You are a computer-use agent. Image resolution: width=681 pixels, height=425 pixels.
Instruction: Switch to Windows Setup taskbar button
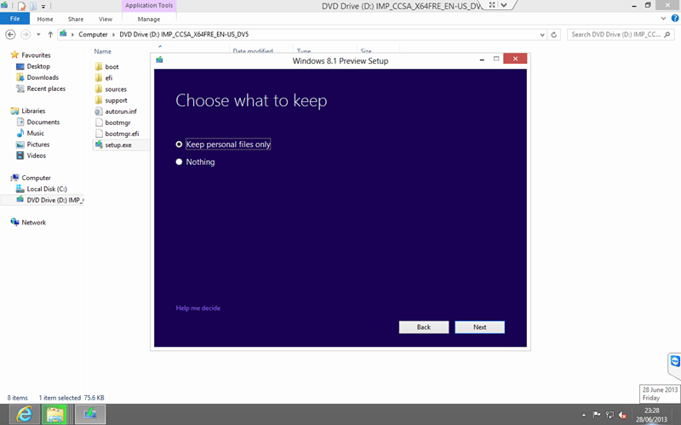tap(90, 414)
